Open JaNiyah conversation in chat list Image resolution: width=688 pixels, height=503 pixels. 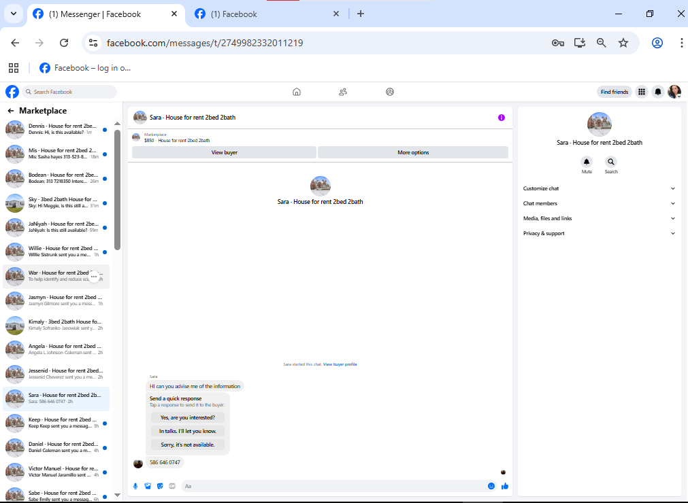(x=56, y=227)
